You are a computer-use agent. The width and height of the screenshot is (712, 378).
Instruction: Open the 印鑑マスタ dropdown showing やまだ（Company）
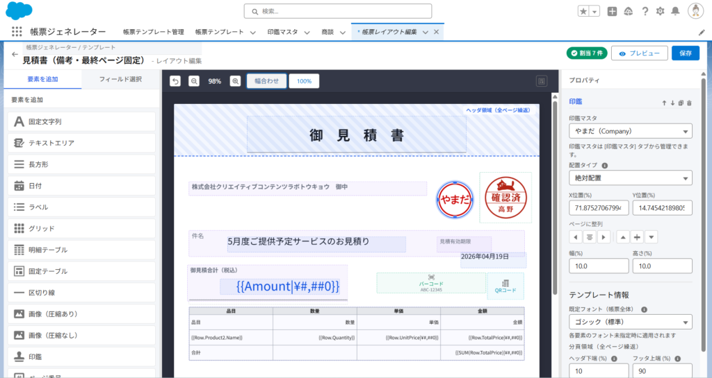pyautogui.click(x=630, y=131)
